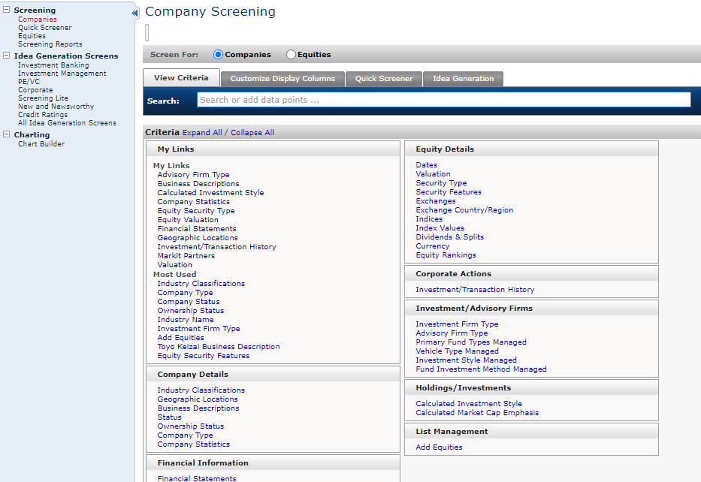This screenshot has height=482, width=701.
Task: Open Chart Builder in sidebar
Action: tap(41, 144)
